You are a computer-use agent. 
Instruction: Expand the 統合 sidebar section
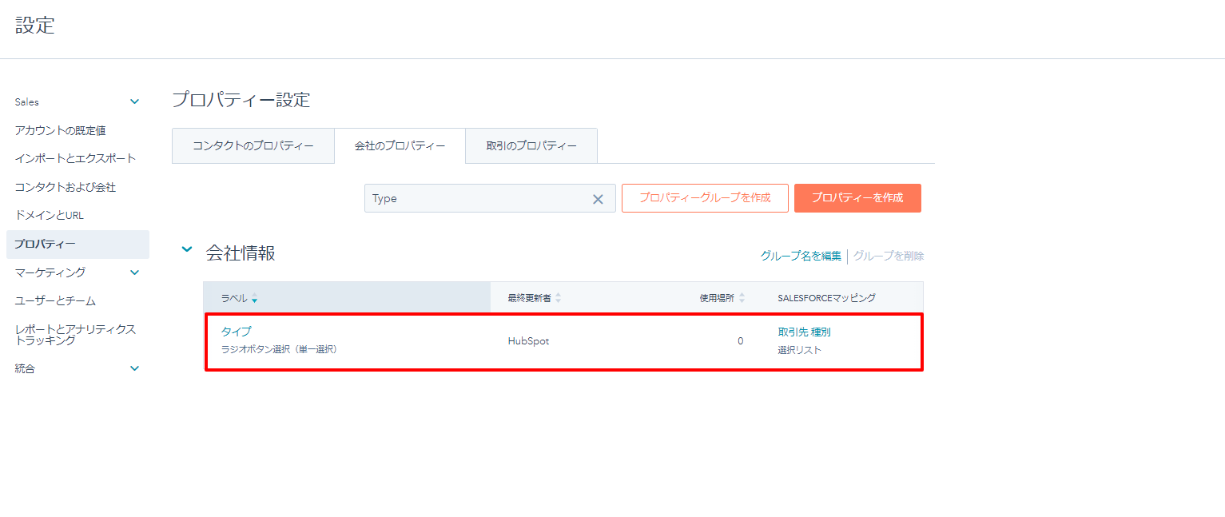click(x=134, y=368)
